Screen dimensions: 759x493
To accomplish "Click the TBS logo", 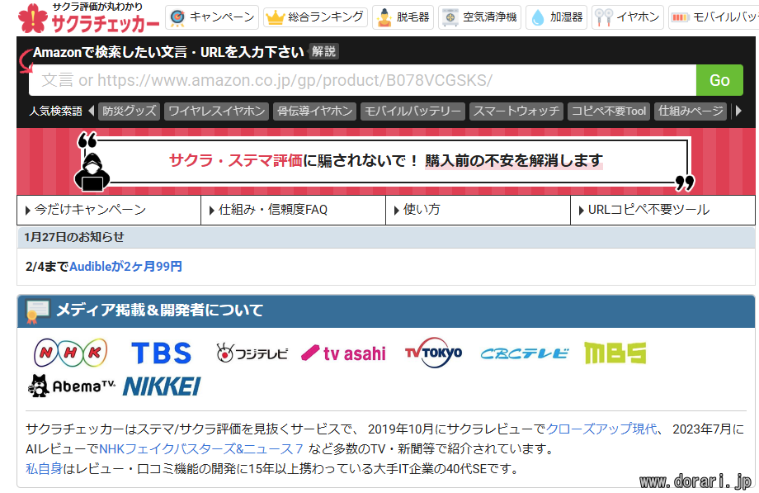I will [161, 353].
